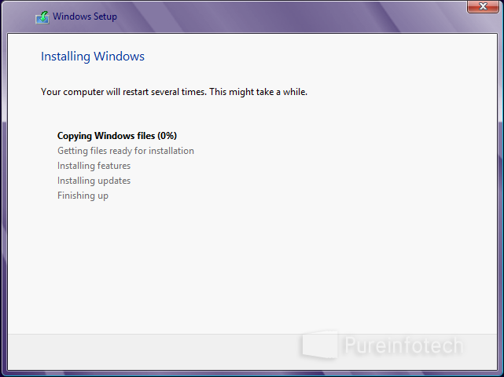
Task: Click the Windows Setup icon in title bar
Action: click(42, 17)
